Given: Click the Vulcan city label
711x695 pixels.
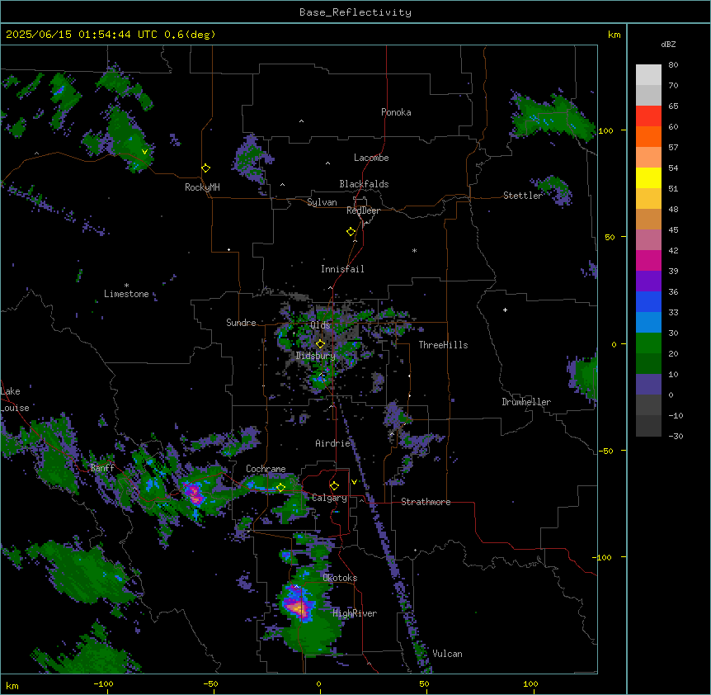Looking at the screenshot, I should click(x=447, y=654).
